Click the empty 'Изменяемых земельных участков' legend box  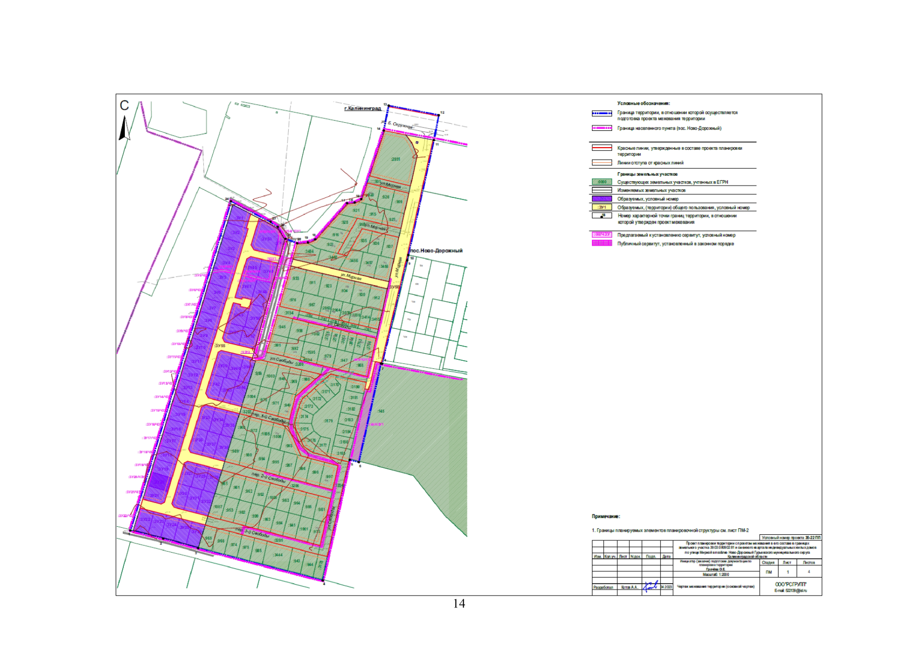tap(602, 190)
